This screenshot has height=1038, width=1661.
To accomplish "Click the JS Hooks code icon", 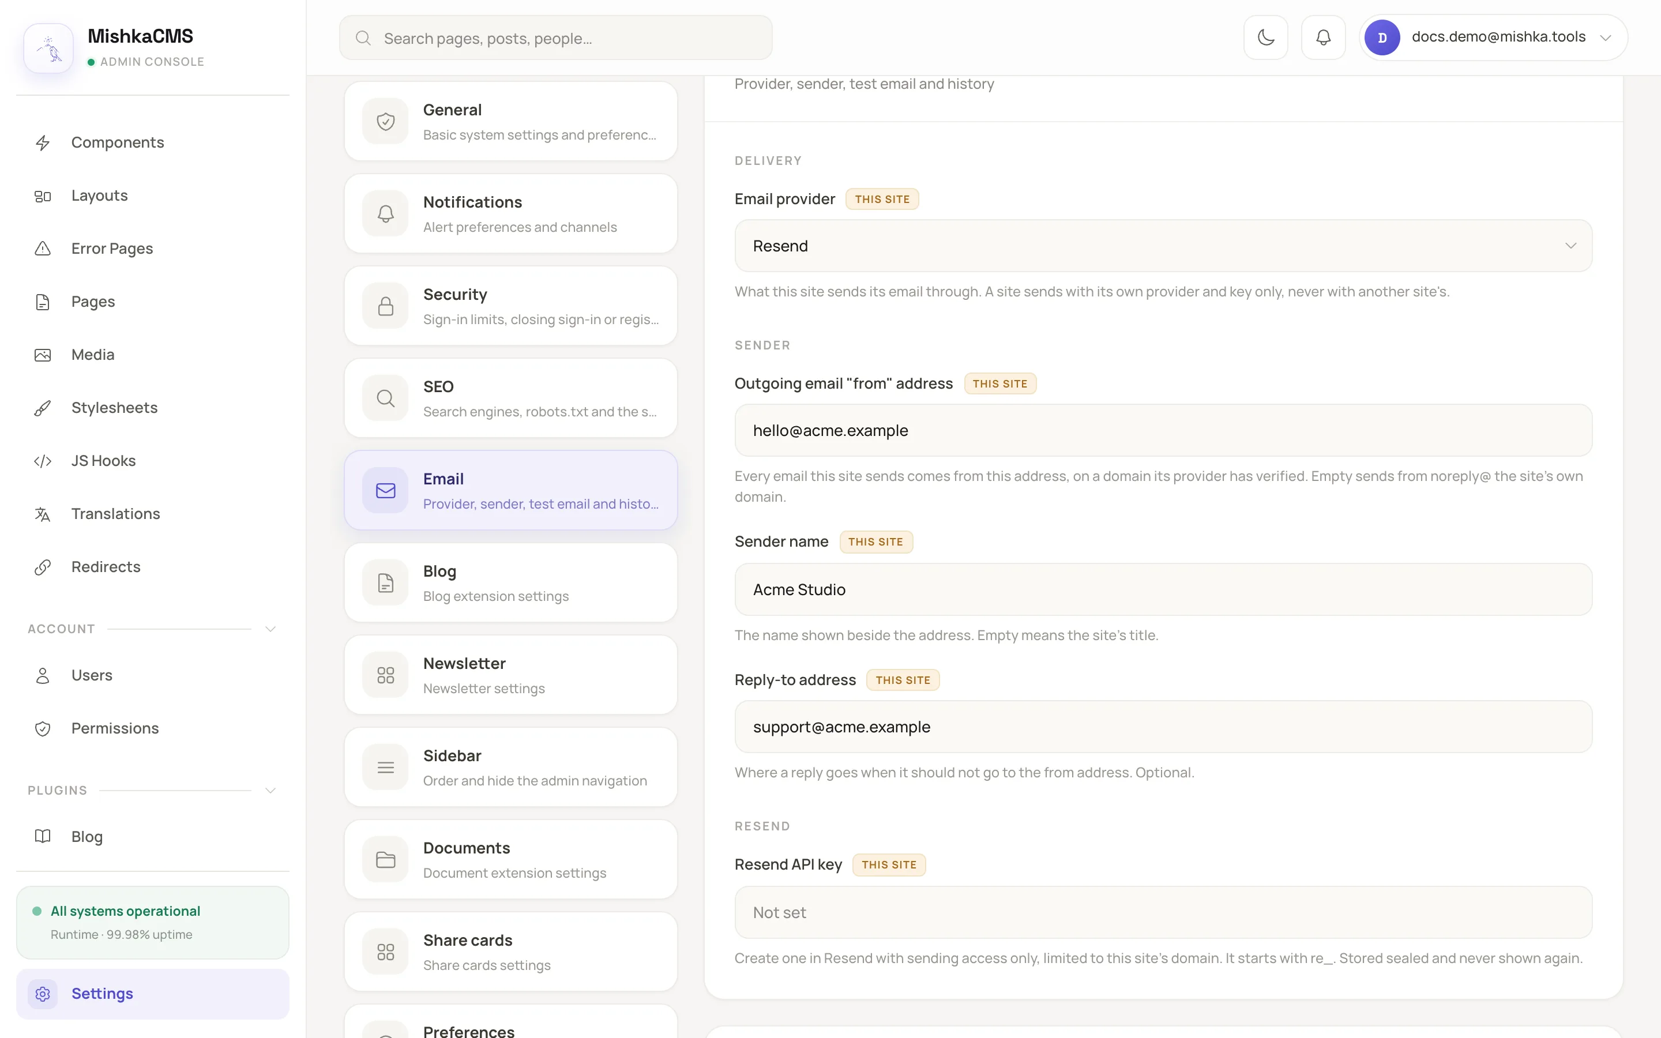I will click(43, 461).
